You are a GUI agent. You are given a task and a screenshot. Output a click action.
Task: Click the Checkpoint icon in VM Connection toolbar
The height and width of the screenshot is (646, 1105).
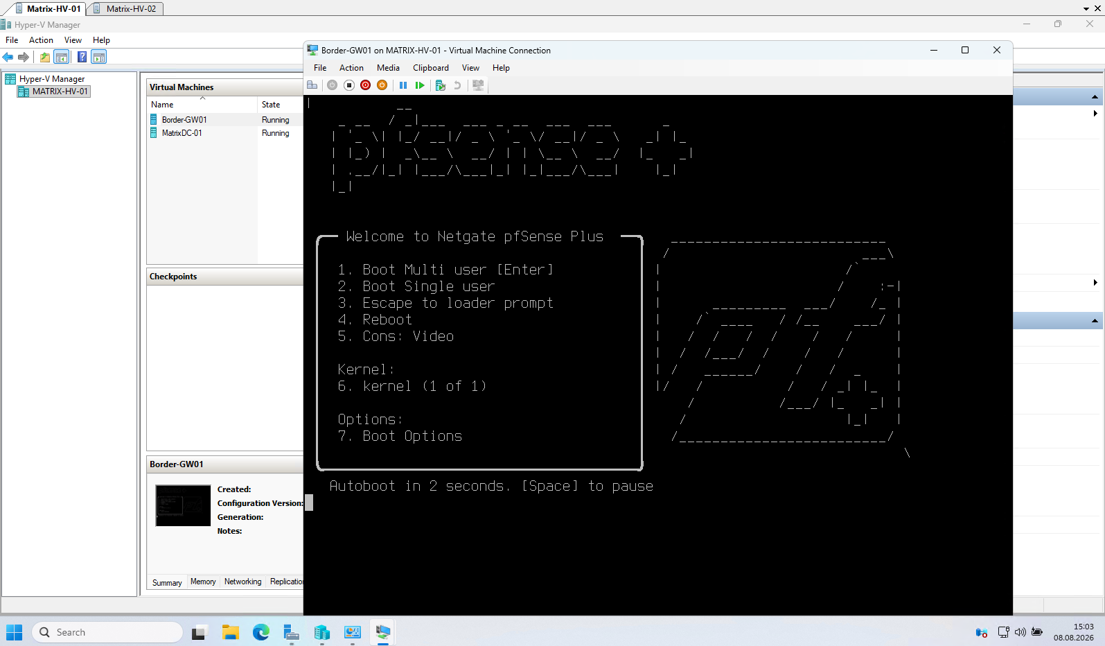click(x=441, y=85)
